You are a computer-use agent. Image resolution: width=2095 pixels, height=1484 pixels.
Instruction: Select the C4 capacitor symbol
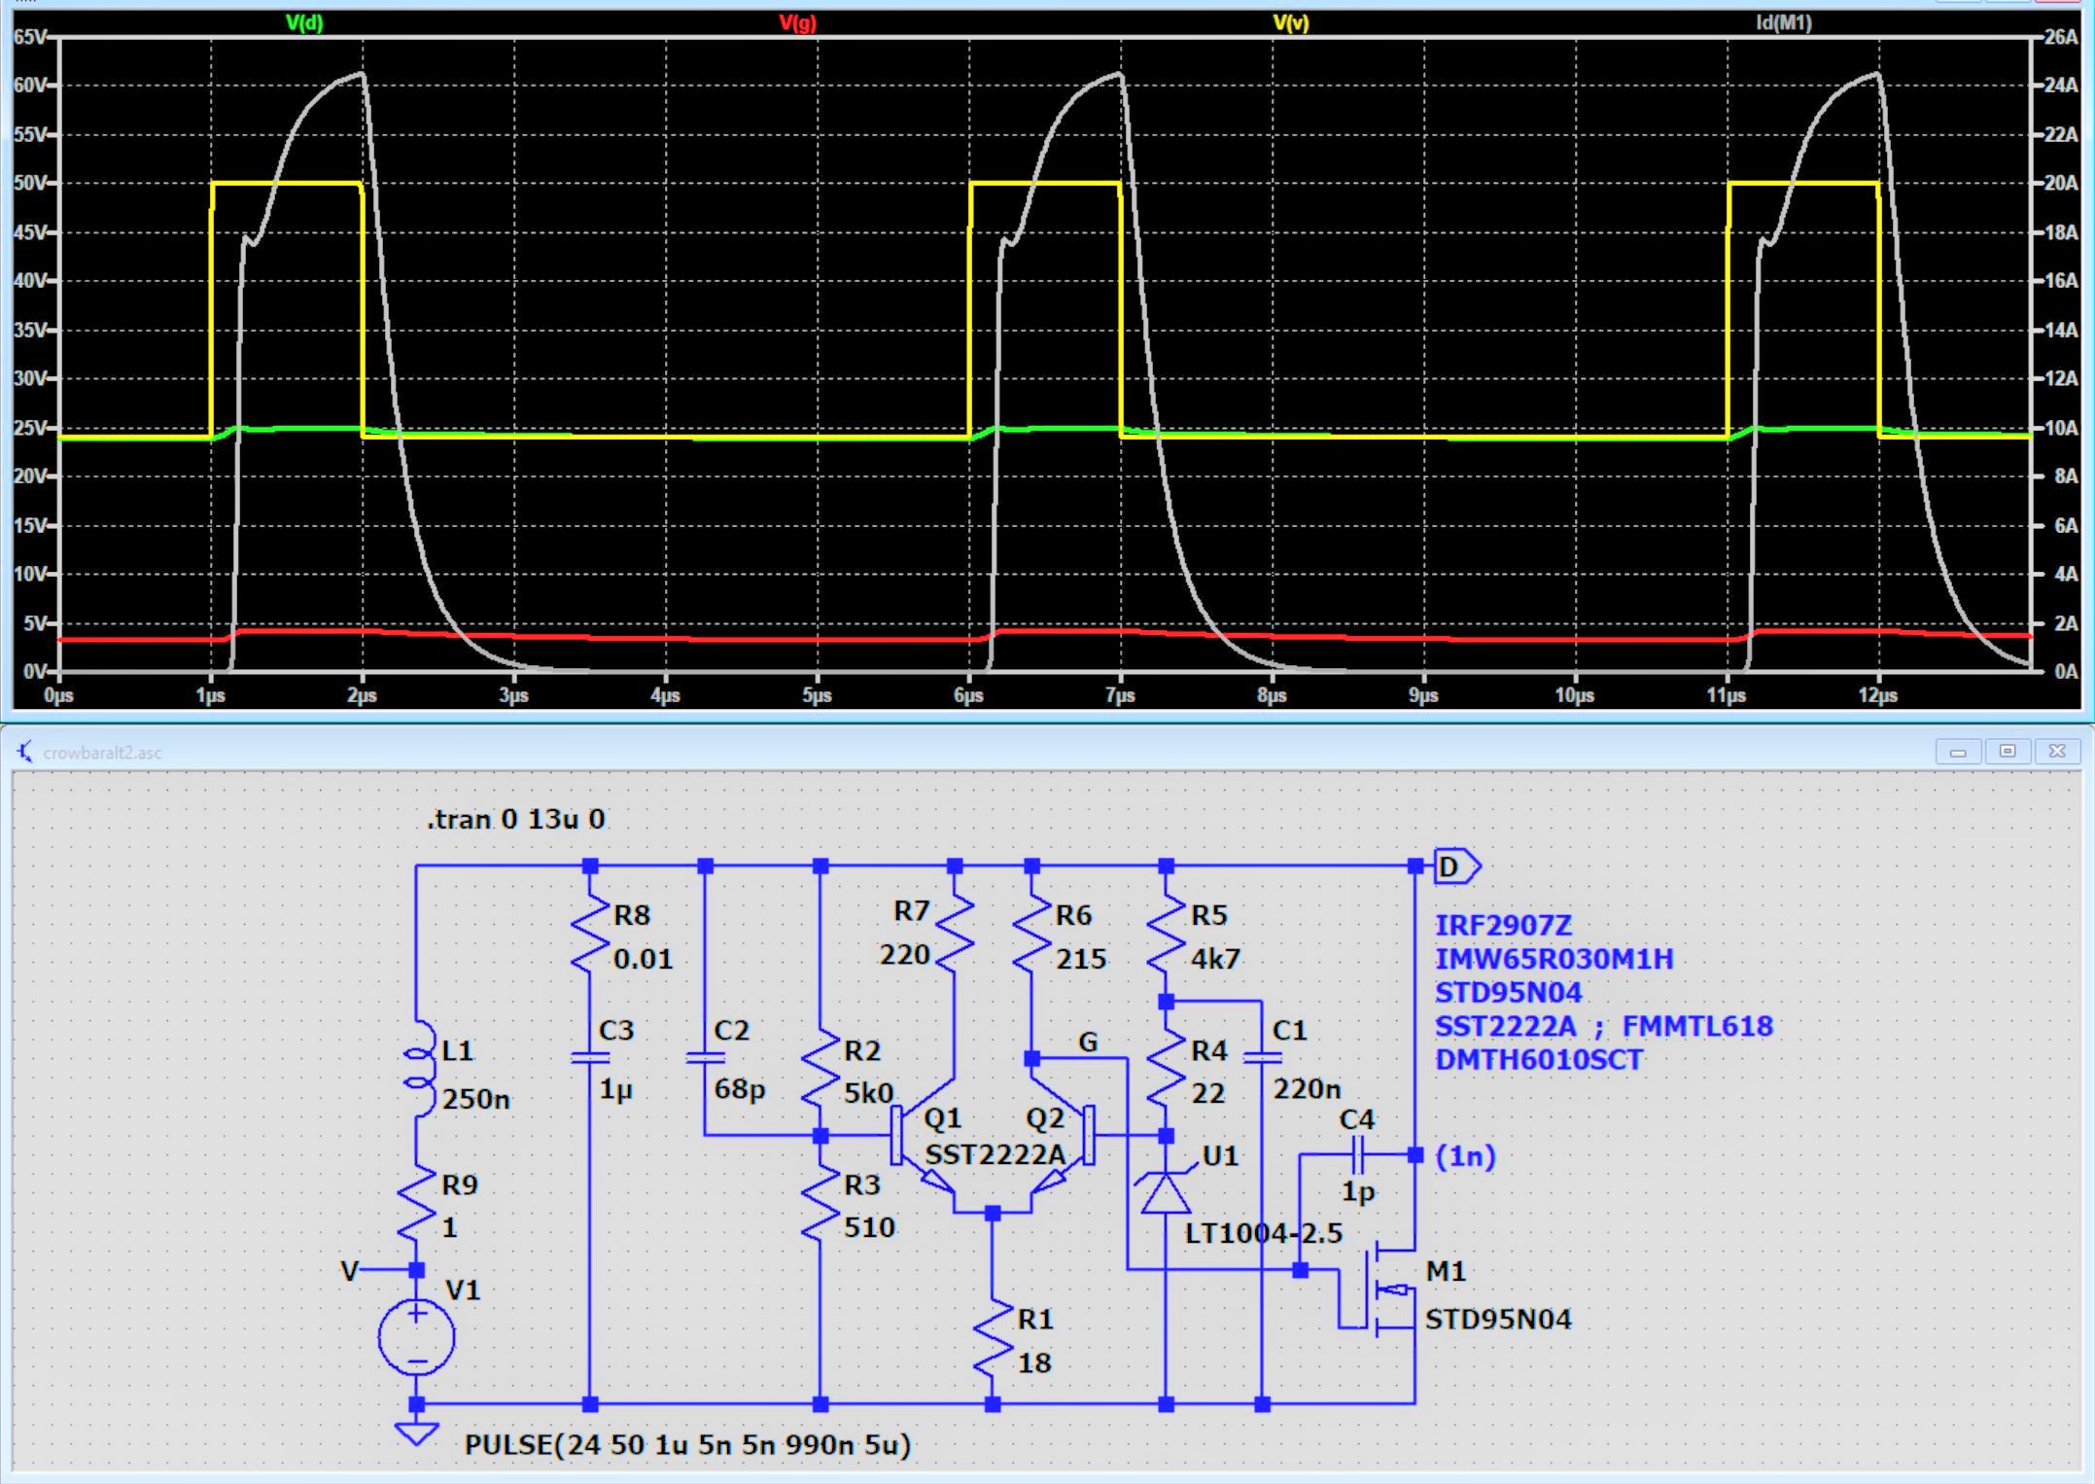pos(1358,1156)
